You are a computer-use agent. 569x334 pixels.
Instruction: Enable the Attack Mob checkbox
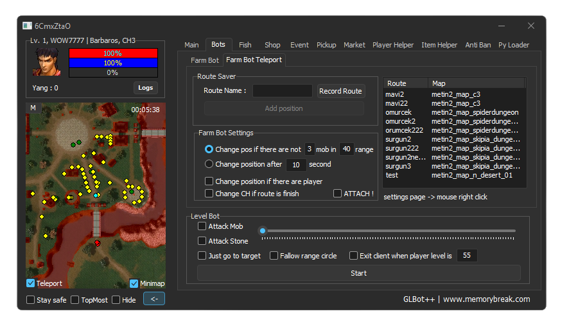point(202,226)
